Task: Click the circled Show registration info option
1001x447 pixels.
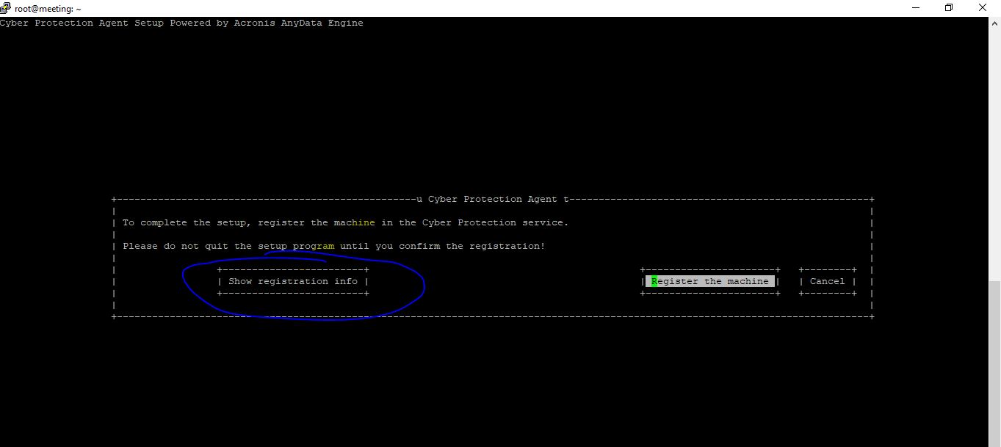Action: (292, 281)
